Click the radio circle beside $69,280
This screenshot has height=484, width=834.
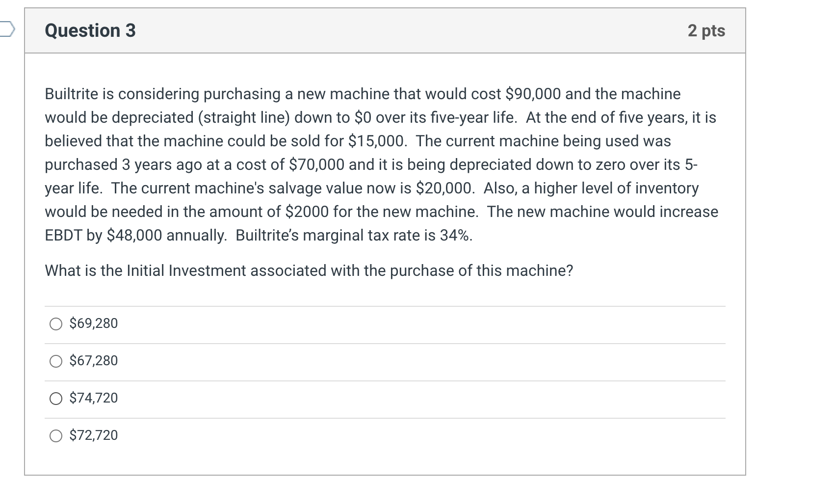tap(56, 323)
